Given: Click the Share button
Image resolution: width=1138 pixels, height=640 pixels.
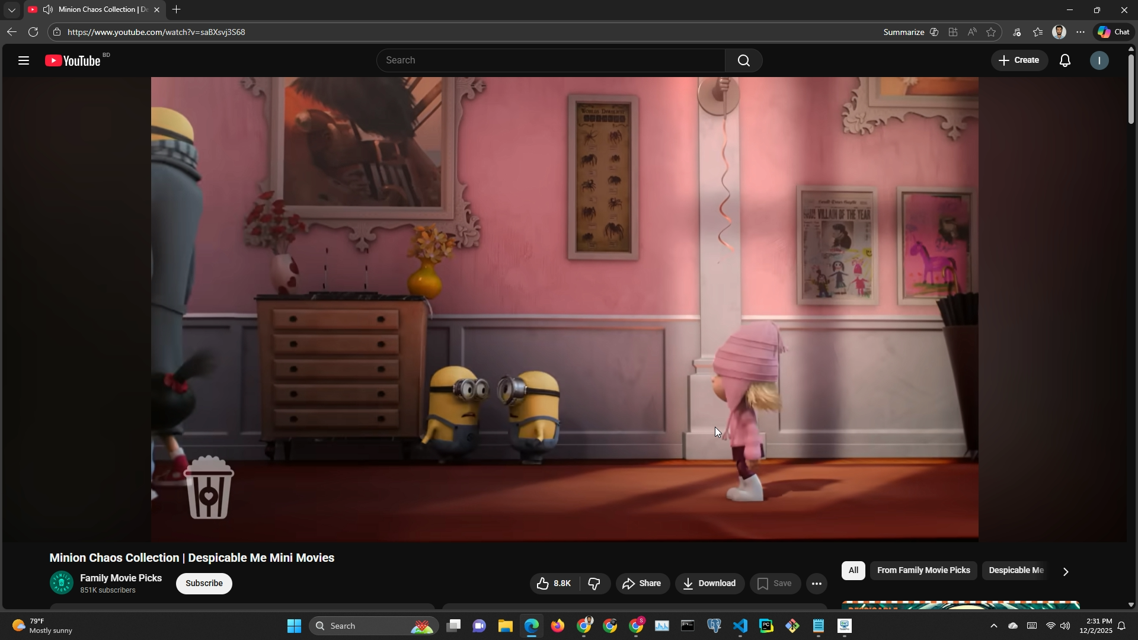Looking at the screenshot, I should (642, 584).
